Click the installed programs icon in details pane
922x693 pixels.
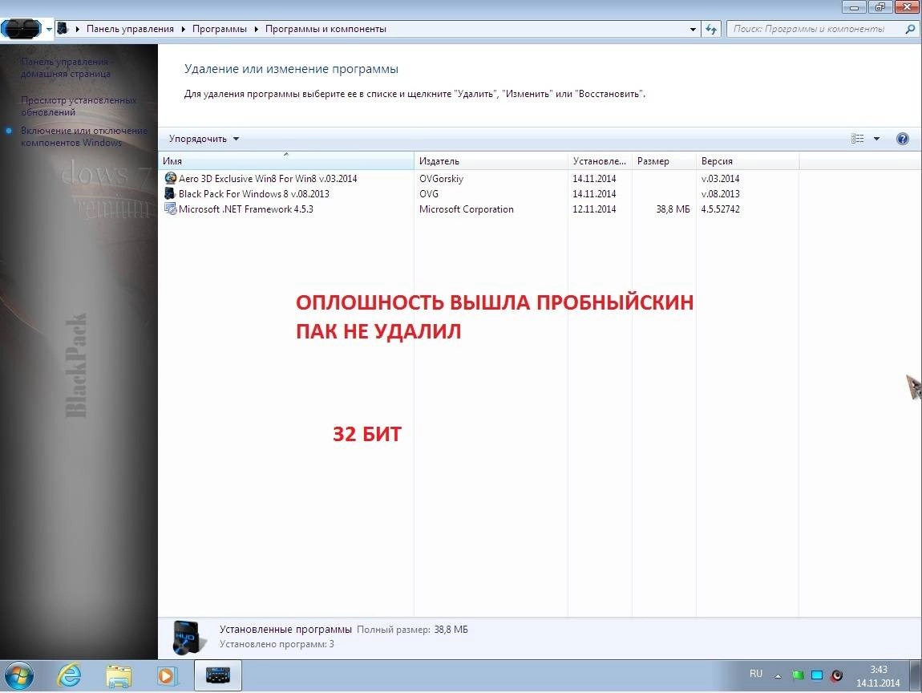point(189,637)
